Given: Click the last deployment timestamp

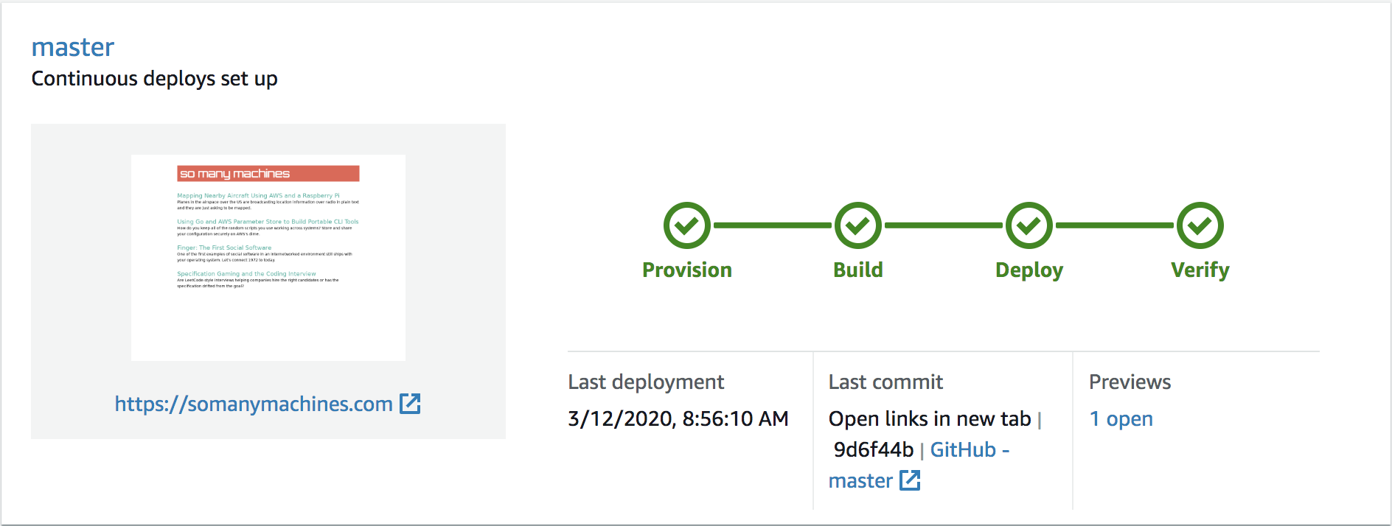Looking at the screenshot, I should [678, 418].
